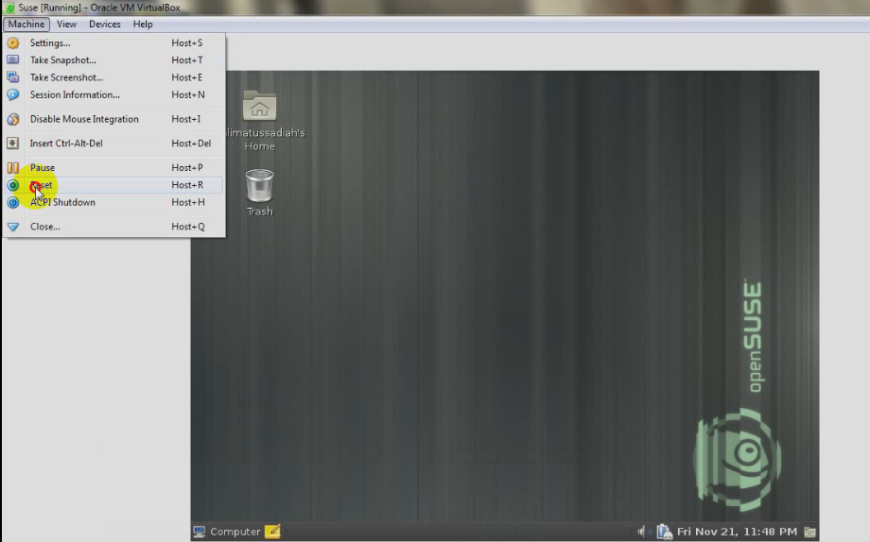Click the green Reset icon
This screenshot has height=542, width=870.
12,185
